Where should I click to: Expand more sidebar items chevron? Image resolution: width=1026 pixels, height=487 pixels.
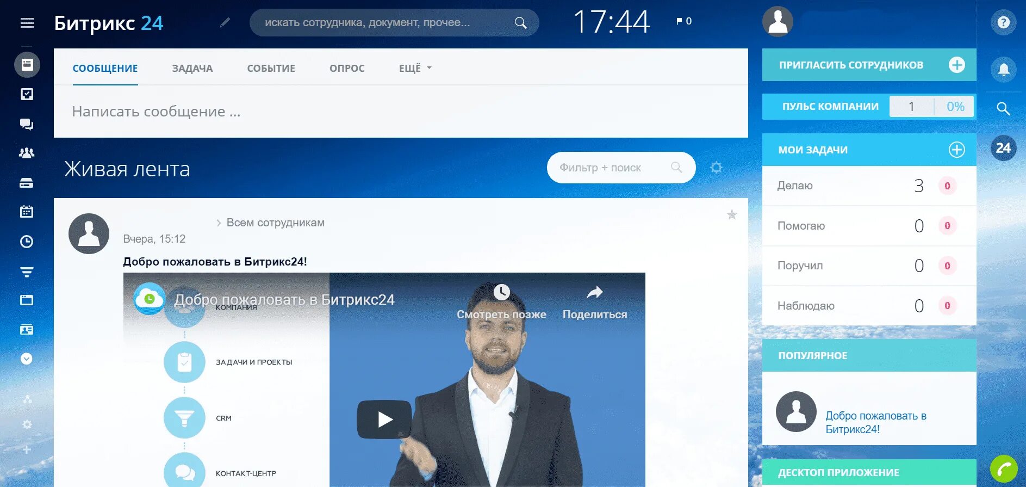pos(27,359)
